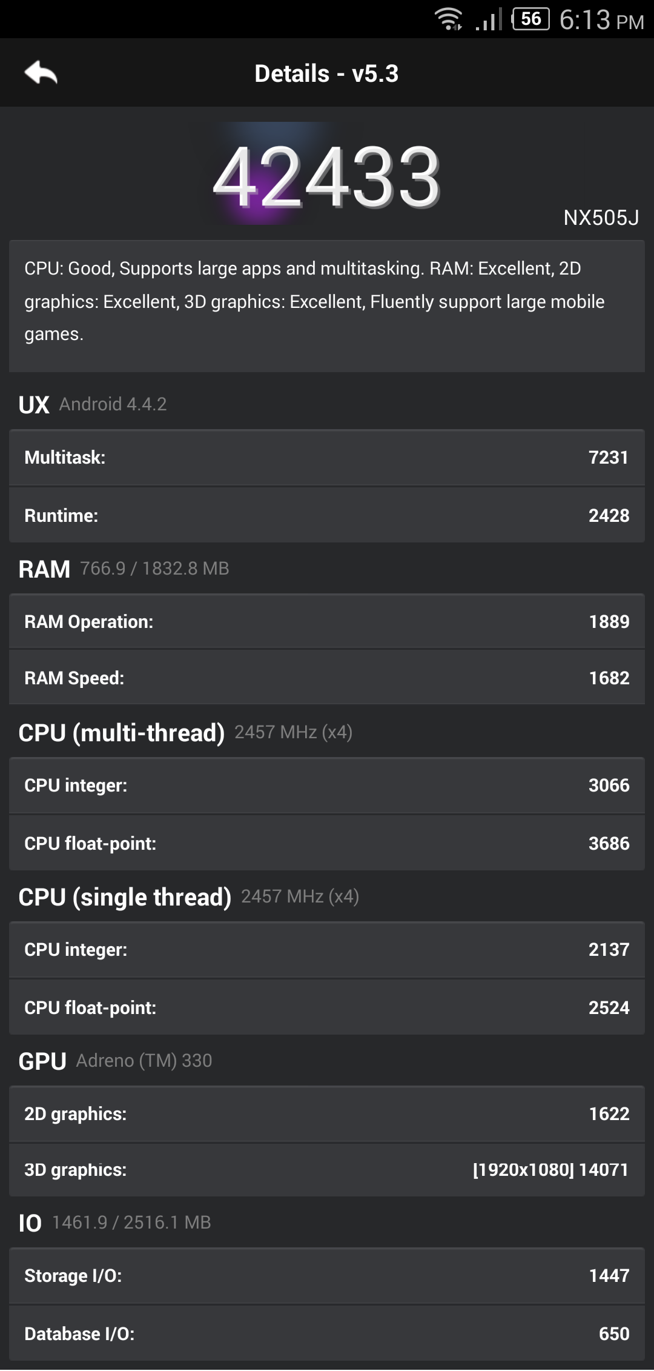654x1371 pixels.
Task: Tap the back arrow icon
Action: [x=41, y=73]
